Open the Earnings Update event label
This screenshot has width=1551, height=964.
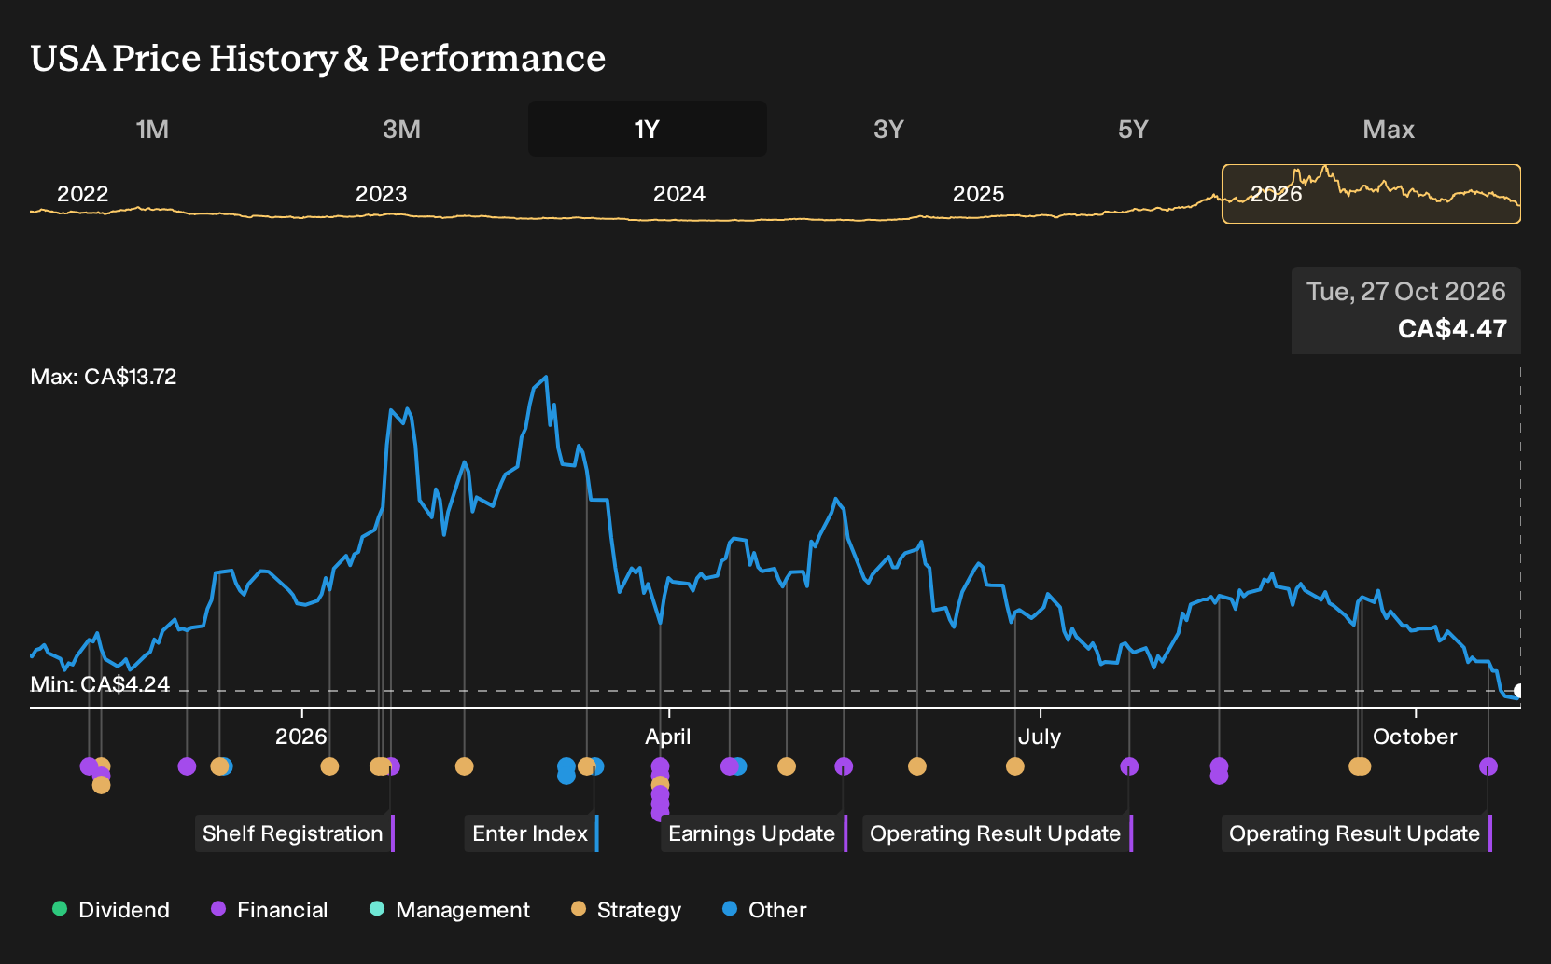click(x=754, y=833)
